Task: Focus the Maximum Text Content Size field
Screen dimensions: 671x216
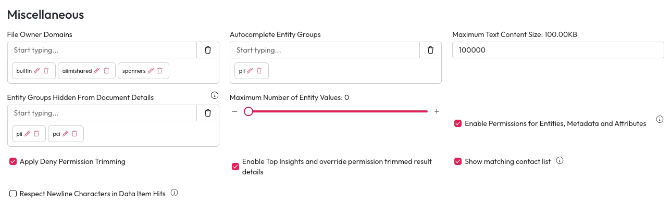Action: [x=558, y=50]
